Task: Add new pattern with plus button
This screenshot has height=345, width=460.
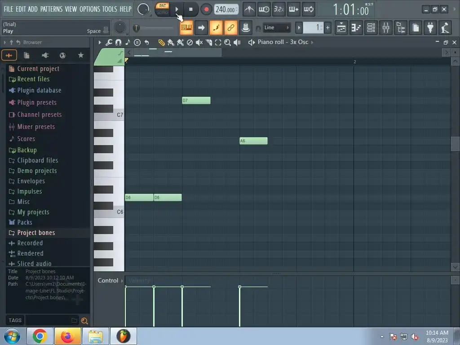Action: [x=327, y=28]
